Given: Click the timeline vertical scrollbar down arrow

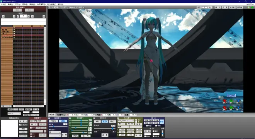Looking at the screenshot, I should (45, 104).
